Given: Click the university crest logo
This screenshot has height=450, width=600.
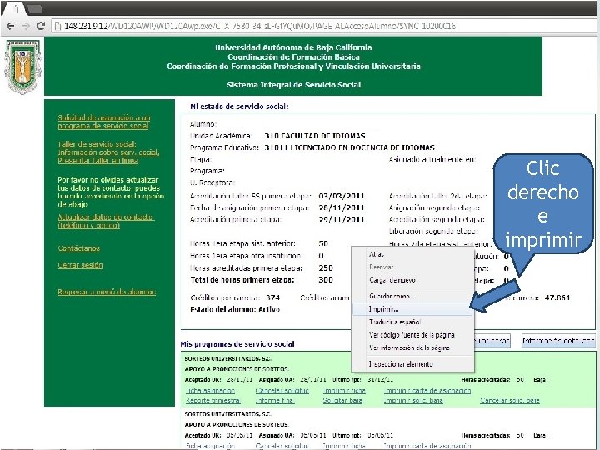Looking at the screenshot, I should (22, 67).
